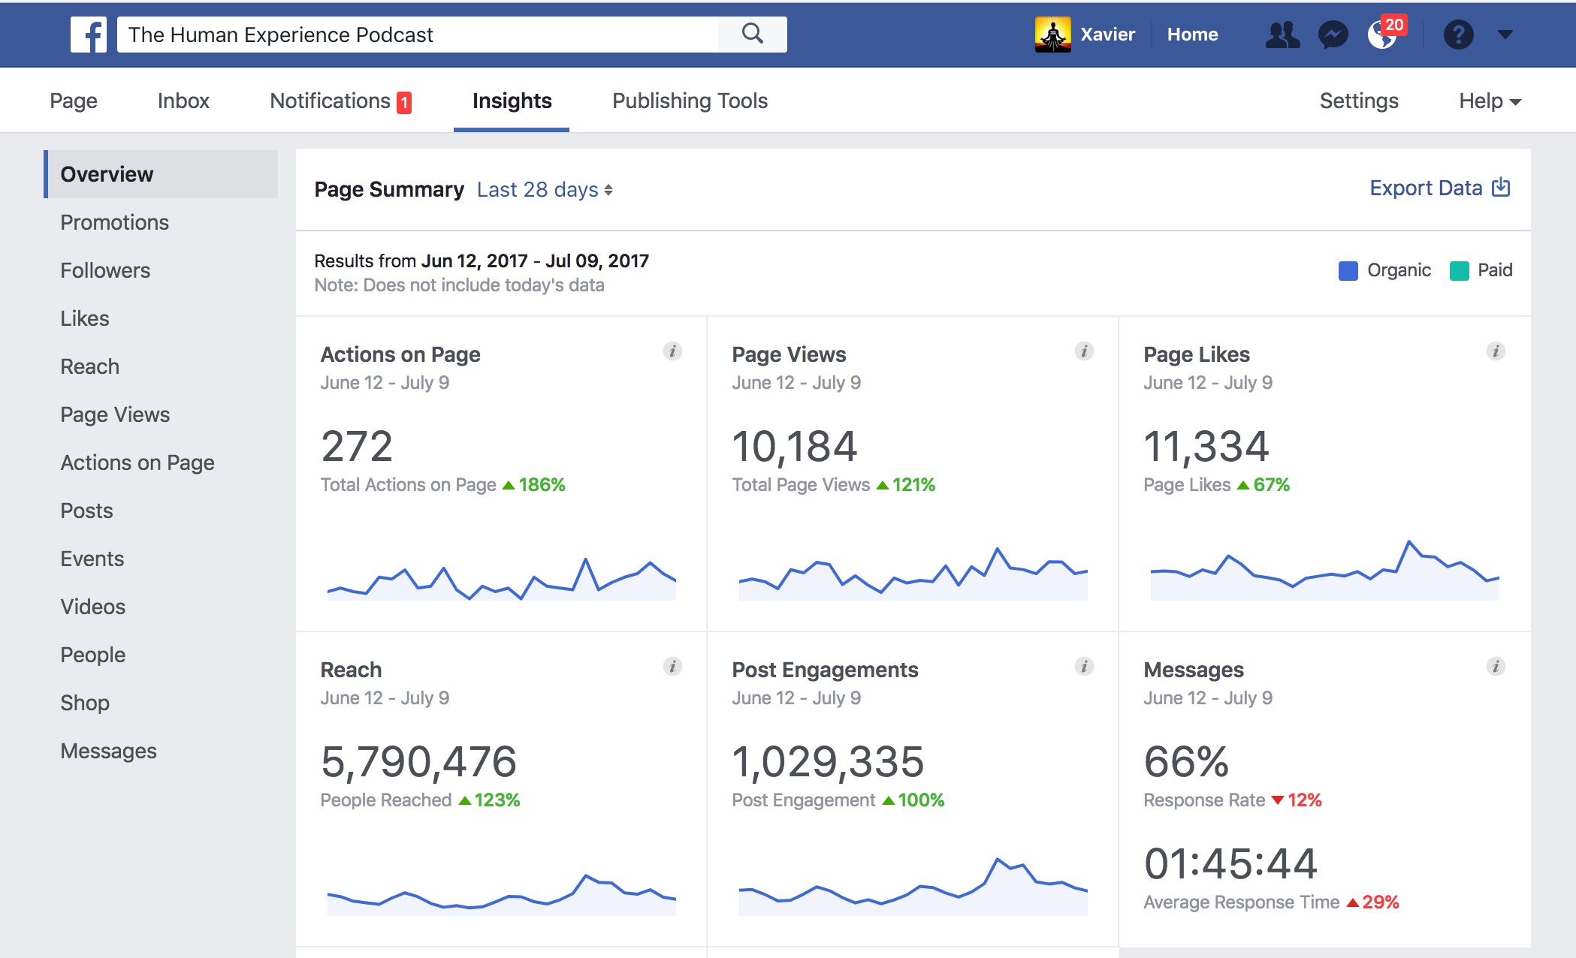Open the Notifications tab
This screenshot has width=1576, height=958.
340,101
